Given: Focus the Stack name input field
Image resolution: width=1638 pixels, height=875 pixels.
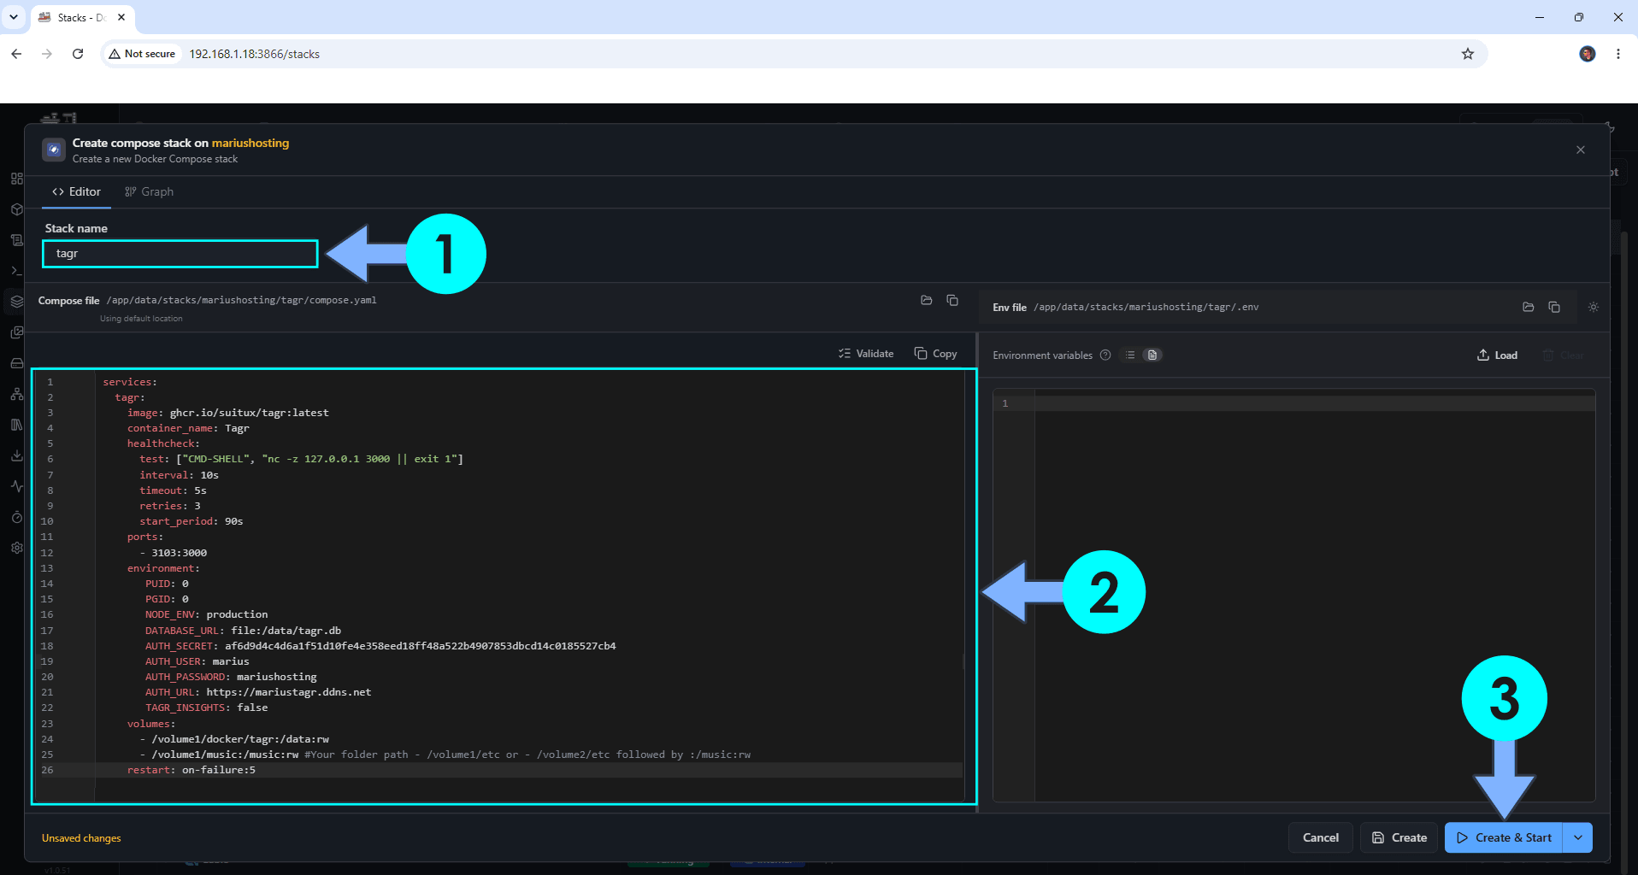Looking at the screenshot, I should click(x=180, y=254).
